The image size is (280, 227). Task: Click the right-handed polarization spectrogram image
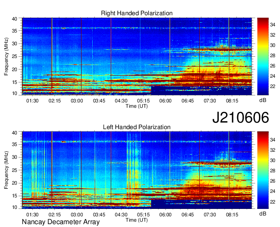pos(137,56)
